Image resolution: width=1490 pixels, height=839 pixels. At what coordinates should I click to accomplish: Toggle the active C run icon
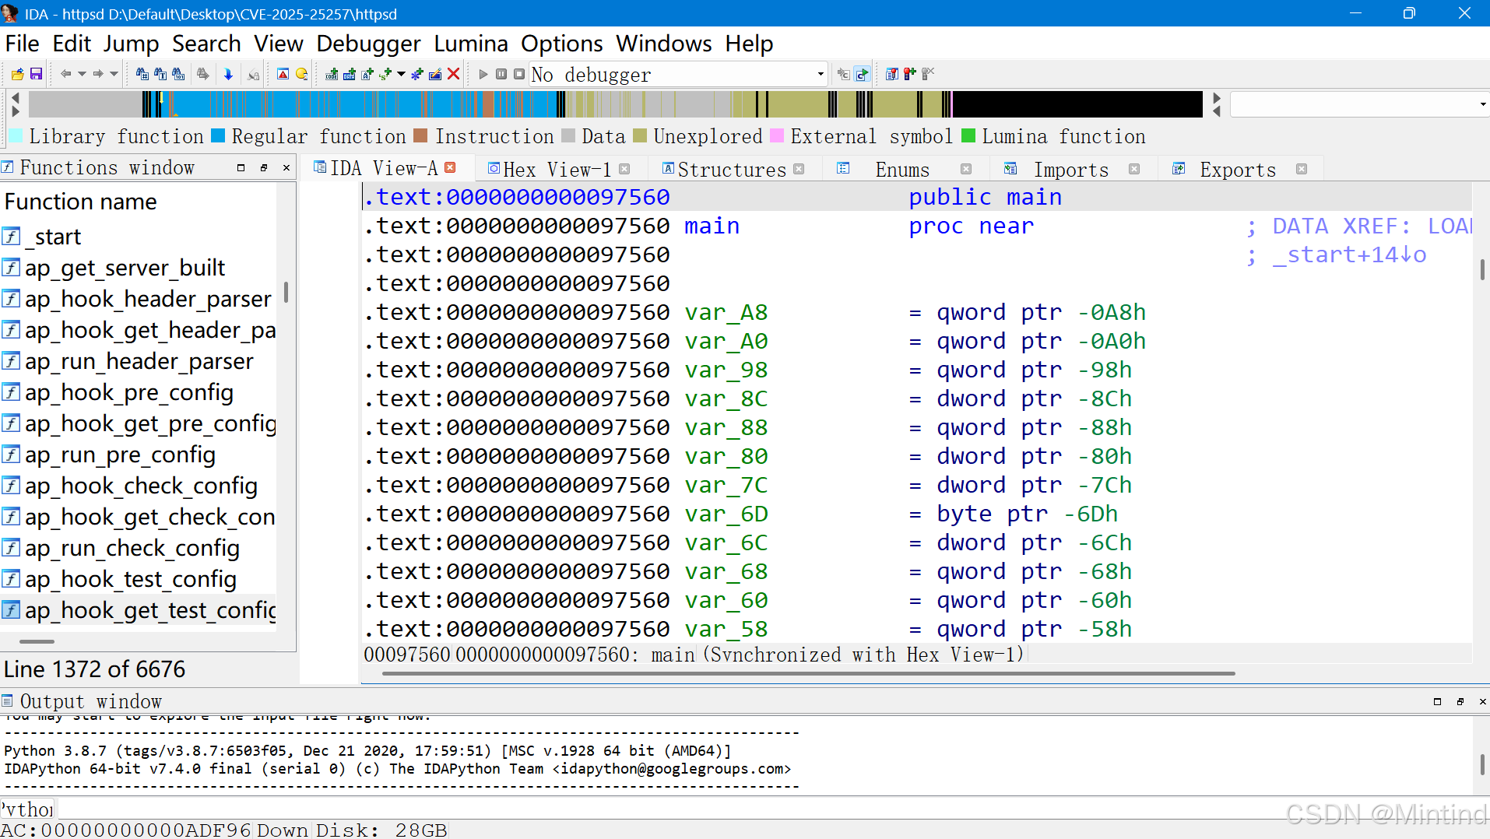click(x=862, y=74)
